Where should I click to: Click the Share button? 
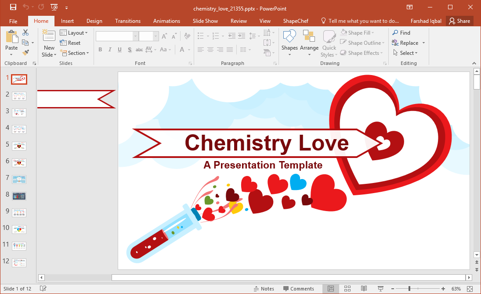[x=460, y=21]
